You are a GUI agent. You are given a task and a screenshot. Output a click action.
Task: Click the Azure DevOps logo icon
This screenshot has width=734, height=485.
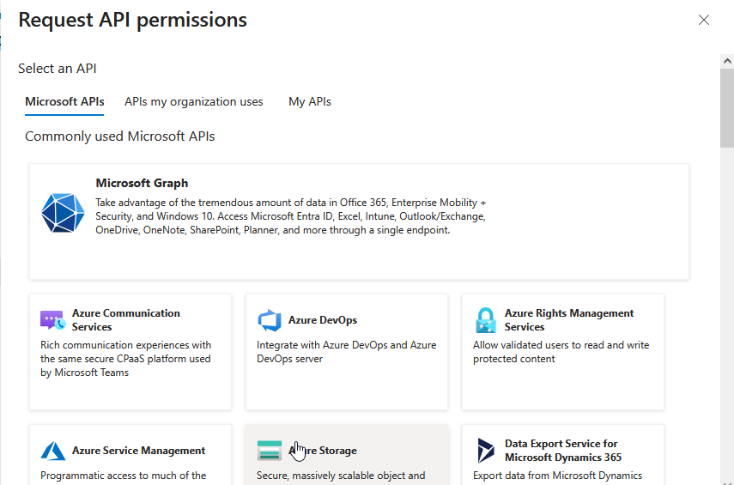pos(270,320)
